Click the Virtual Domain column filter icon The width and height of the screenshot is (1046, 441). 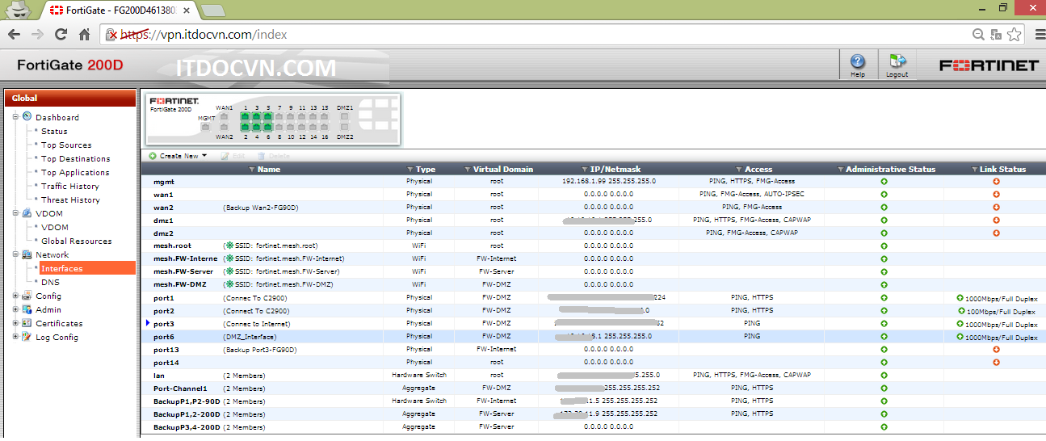pyautogui.click(x=468, y=170)
